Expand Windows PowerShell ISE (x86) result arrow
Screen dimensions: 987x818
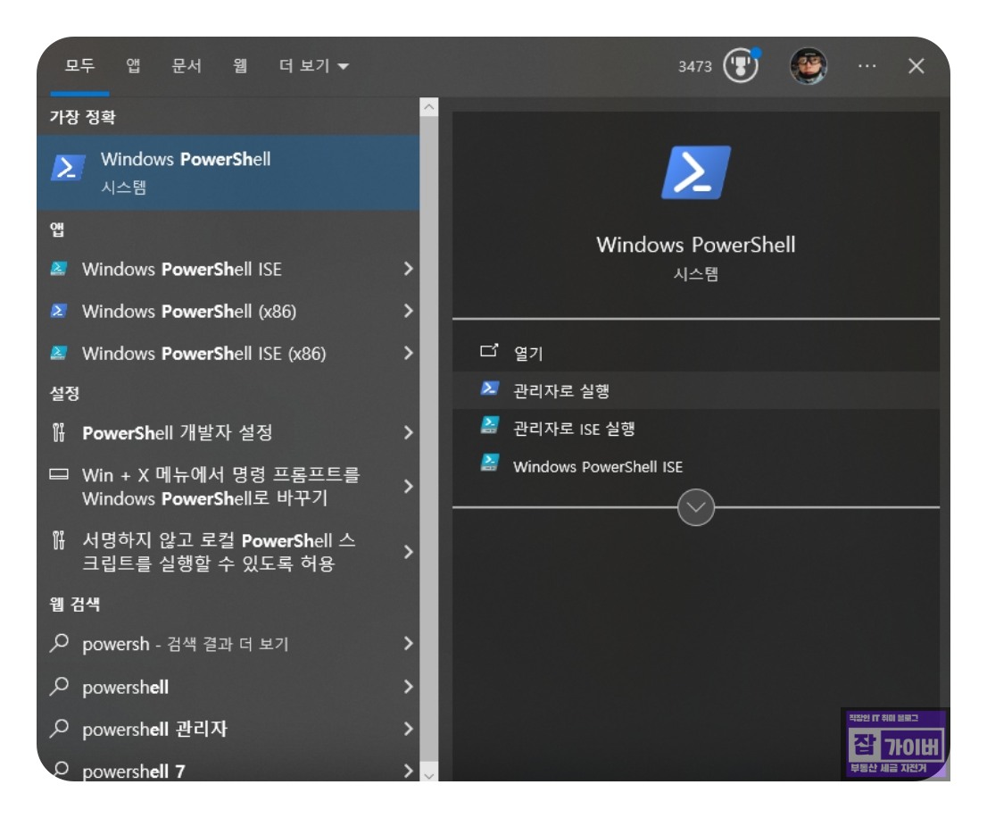[x=408, y=353]
